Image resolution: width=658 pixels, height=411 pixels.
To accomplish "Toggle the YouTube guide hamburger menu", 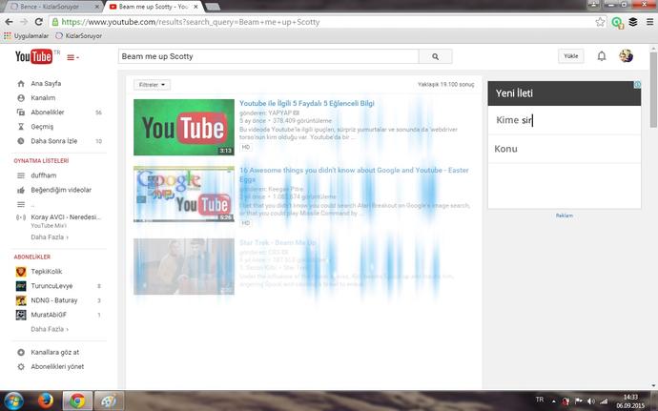I will coord(72,57).
